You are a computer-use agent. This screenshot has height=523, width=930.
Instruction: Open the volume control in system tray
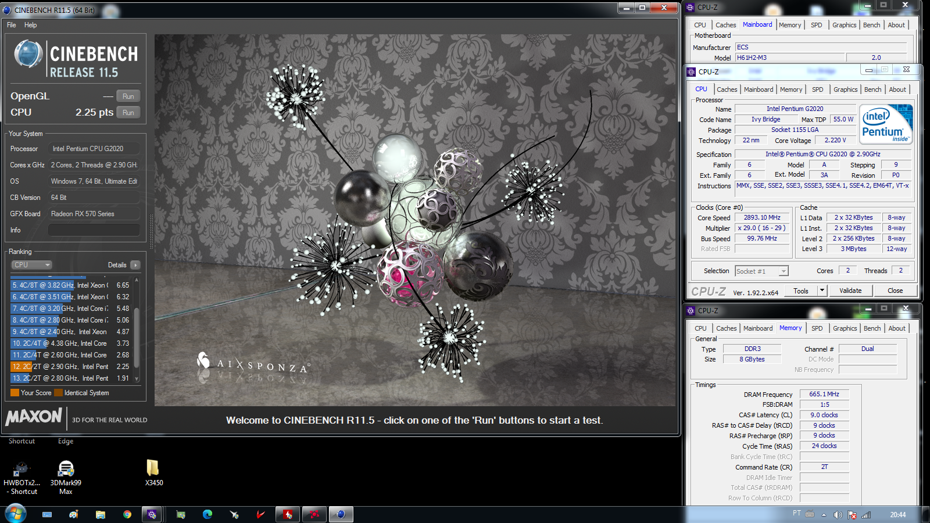click(x=838, y=515)
